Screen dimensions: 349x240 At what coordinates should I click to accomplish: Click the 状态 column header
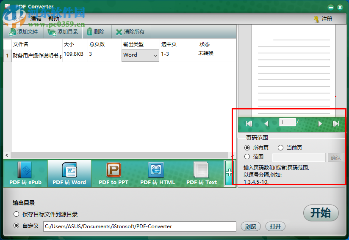click(217, 44)
